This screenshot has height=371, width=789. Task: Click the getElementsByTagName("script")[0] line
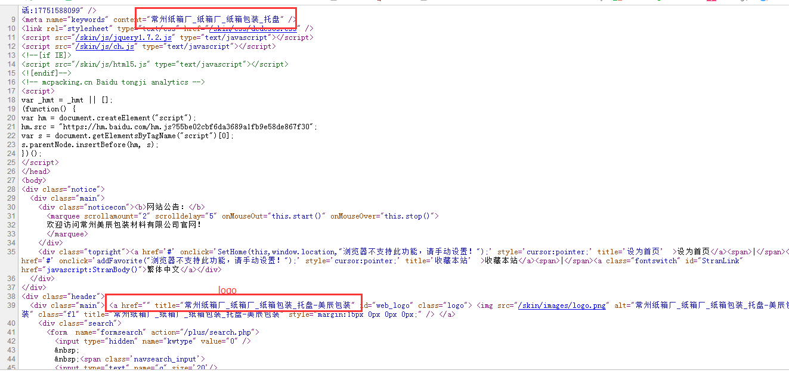[128, 135]
